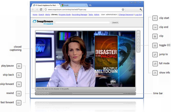The image size is (171, 112).
Task: Click the video player time bar
Action: 87,93
